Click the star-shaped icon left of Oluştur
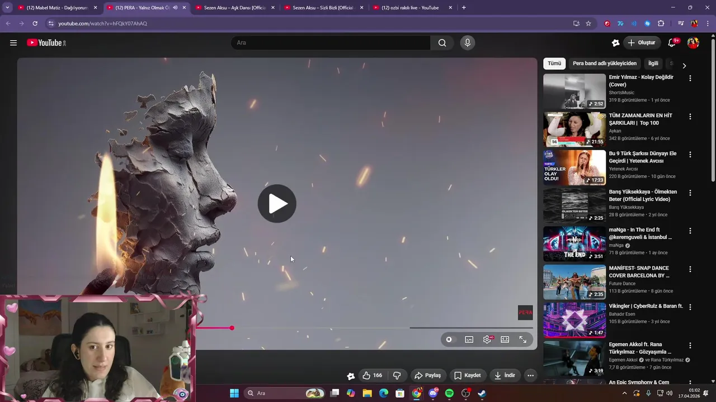The height and width of the screenshot is (402, 716). (x=616, y=42)
